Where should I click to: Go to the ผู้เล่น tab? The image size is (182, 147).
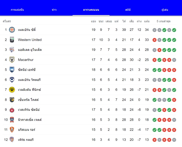click(165, 10)
